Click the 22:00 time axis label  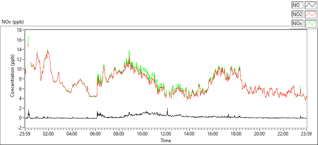[283, 134]
